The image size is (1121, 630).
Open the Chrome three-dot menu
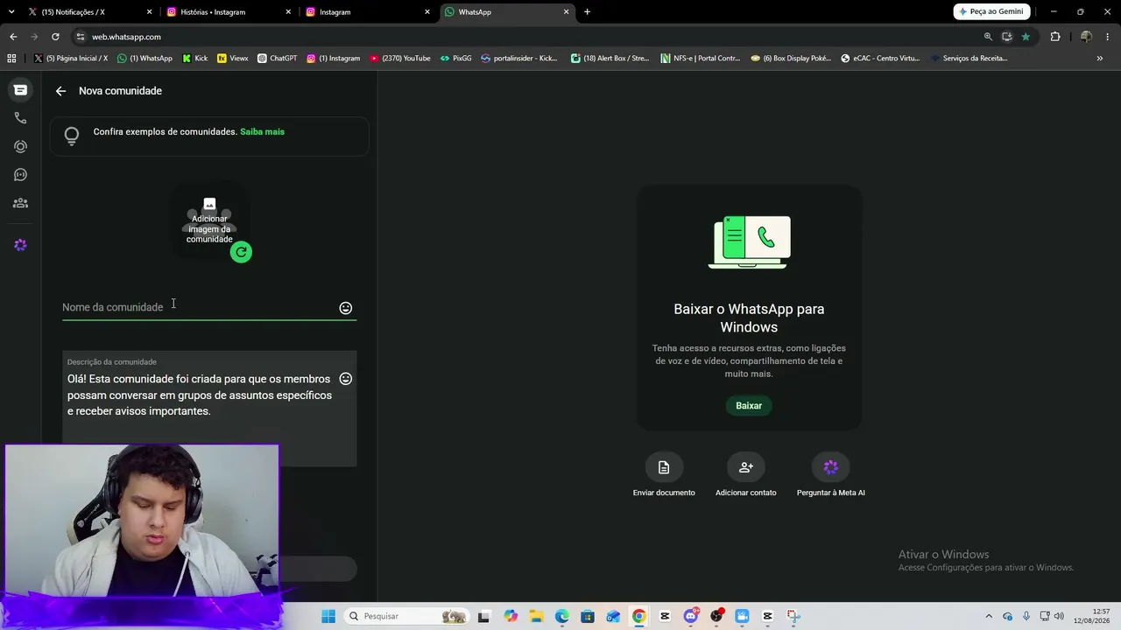1109,37
